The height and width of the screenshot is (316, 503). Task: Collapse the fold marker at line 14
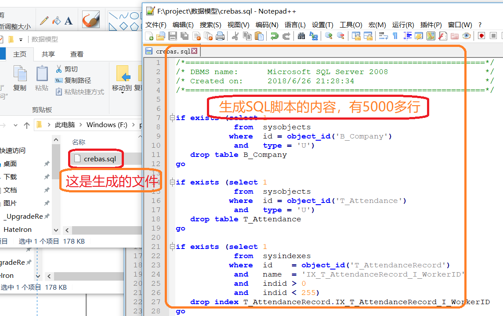tap(172, 182)
